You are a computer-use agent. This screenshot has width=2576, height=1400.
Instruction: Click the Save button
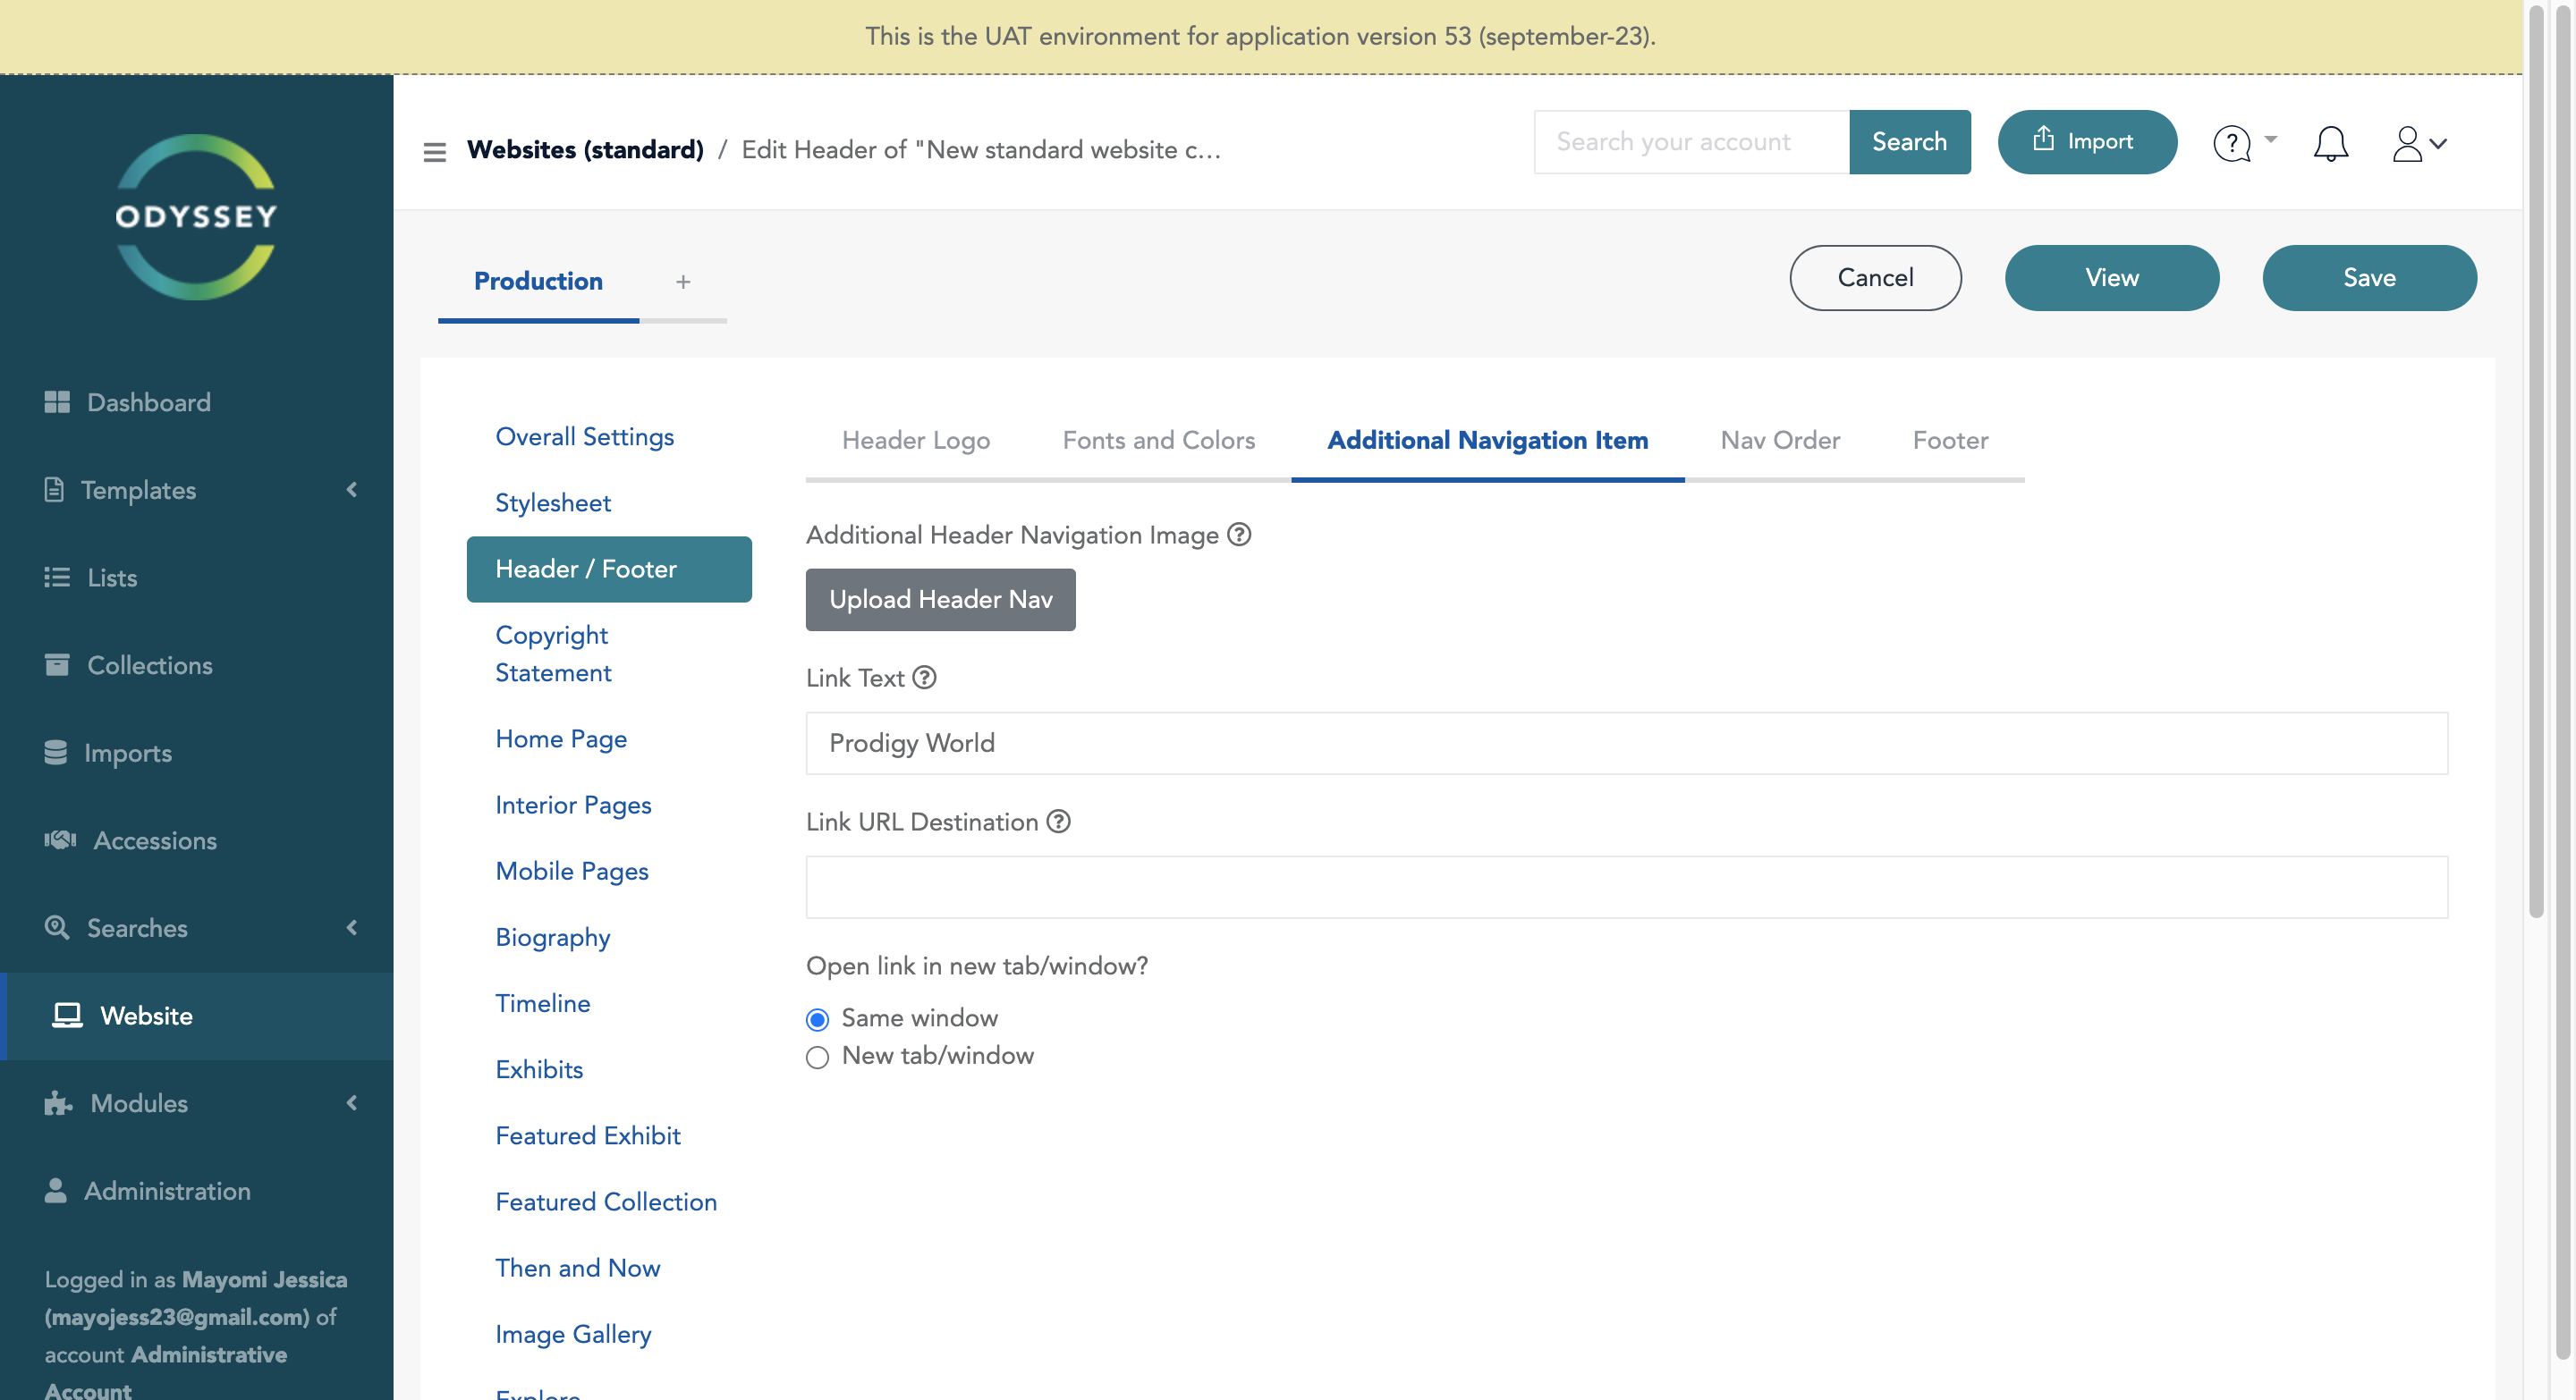2368,278
